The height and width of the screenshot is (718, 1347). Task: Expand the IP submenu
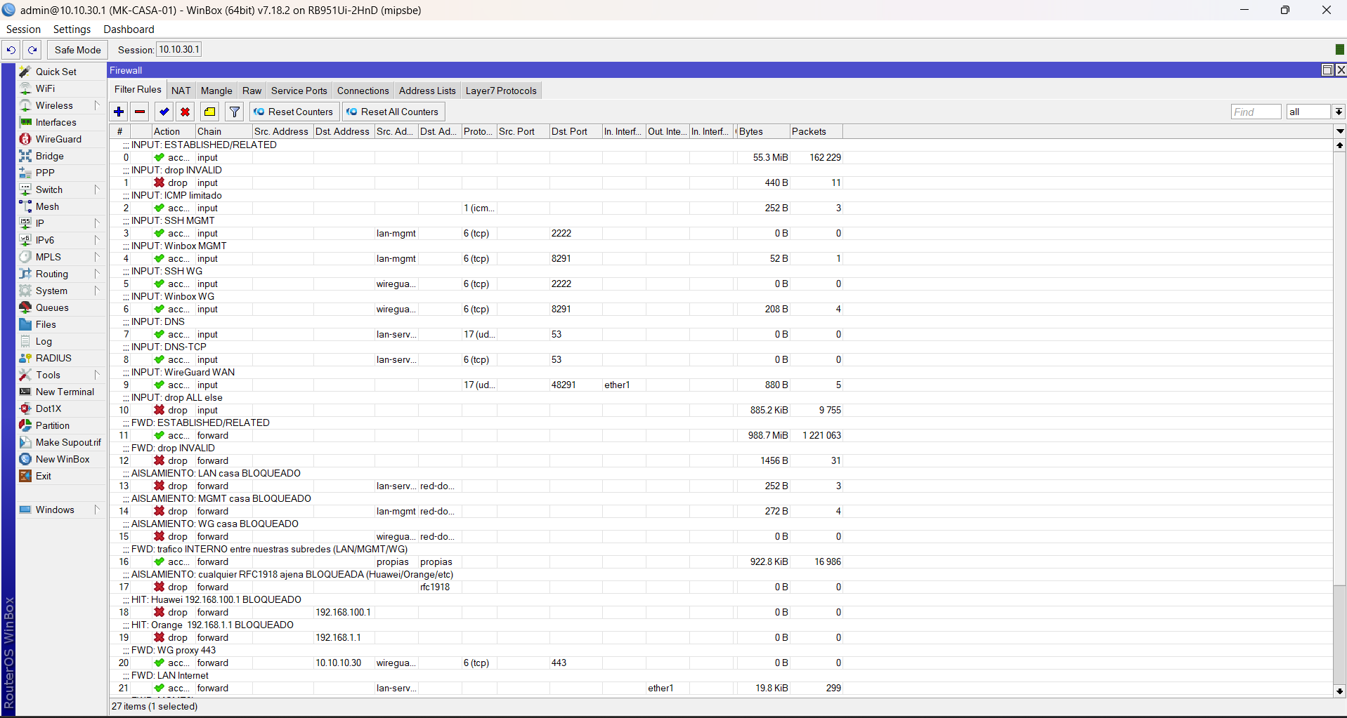[x=97, y=223]
